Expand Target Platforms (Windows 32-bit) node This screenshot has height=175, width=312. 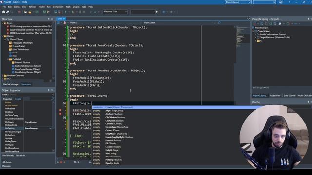click(255, 37)
